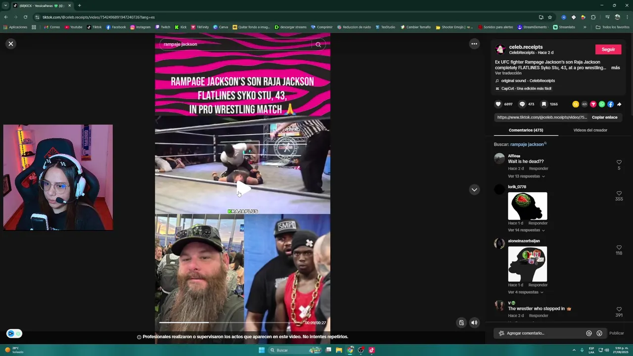Viewport: 633px width, 356px height.
Task: Click browser Back arrow
Action: click(6, 17)
